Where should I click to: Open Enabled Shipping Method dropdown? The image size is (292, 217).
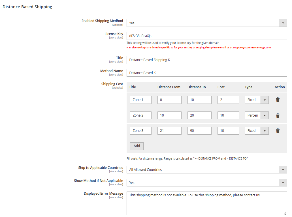[206, 23]
